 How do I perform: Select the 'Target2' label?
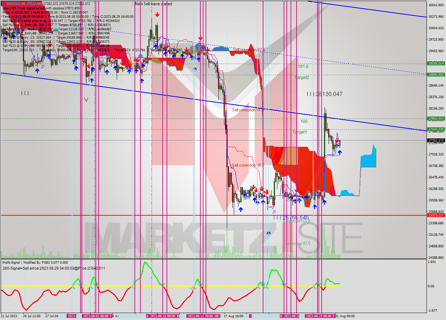pyautogui.click(x=301, y=78)
